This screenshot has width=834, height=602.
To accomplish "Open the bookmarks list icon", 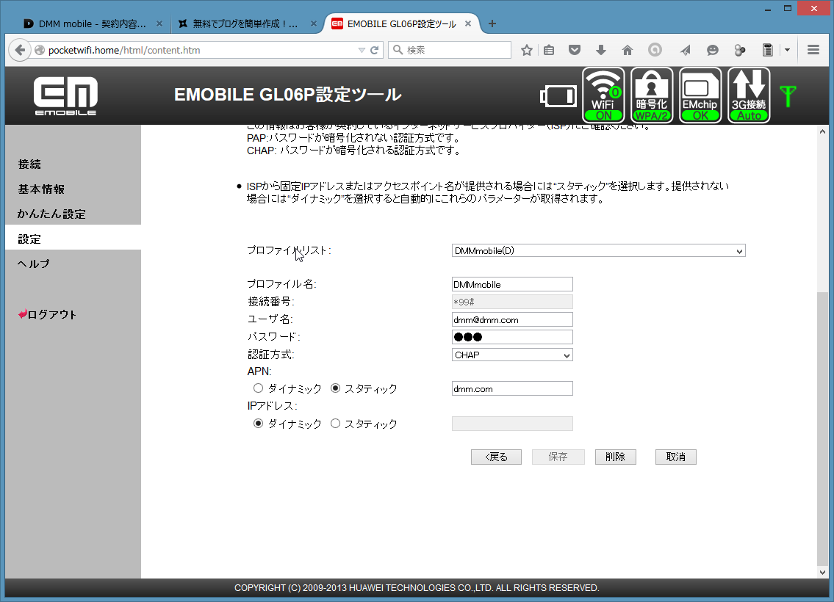I will [x=549, y=50].
